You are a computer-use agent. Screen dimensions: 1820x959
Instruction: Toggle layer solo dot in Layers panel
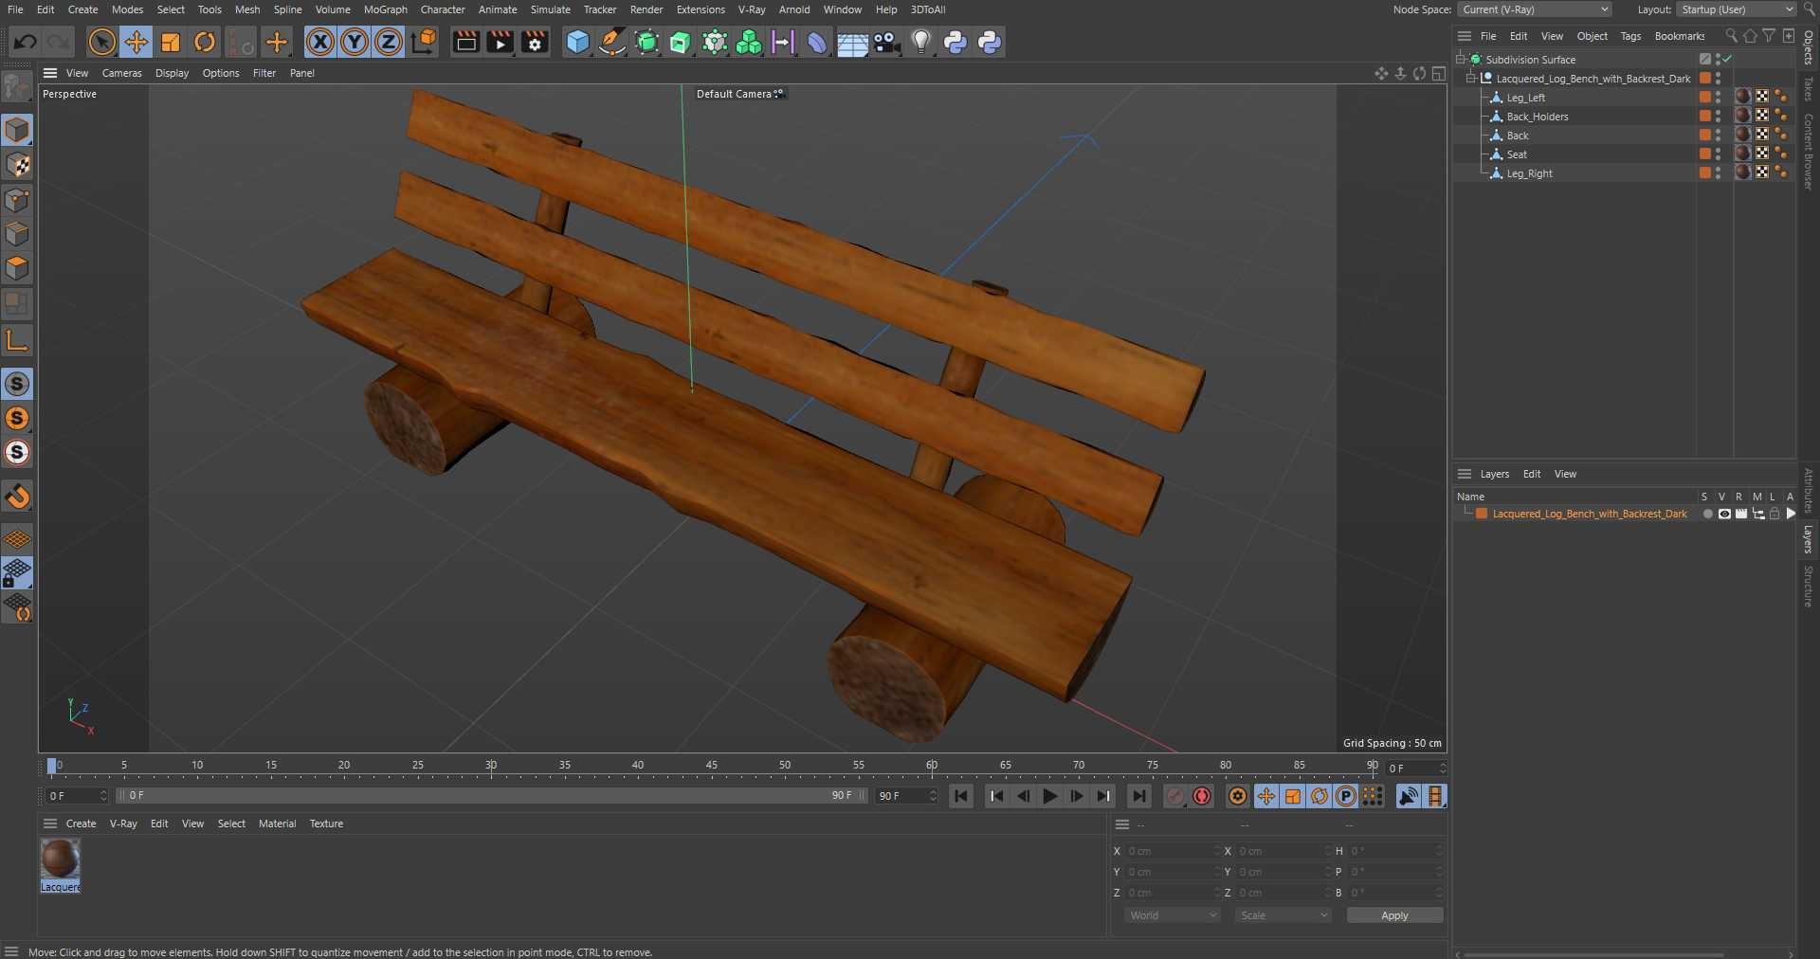(x=1707, y=514)
